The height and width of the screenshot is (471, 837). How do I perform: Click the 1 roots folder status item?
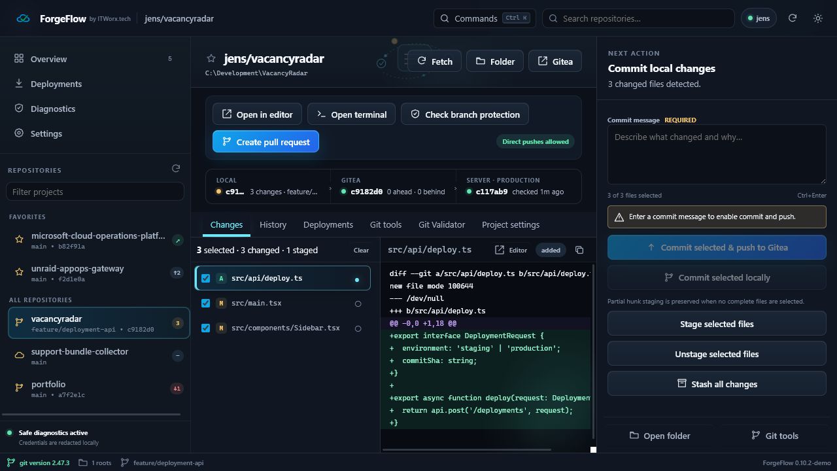coord(95,462)
